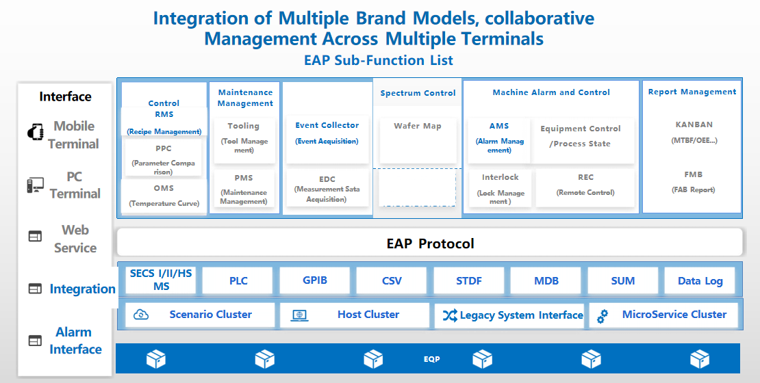Click the Report Management heading
Viewport: 760px width, 383px height.
click(692, 92)
